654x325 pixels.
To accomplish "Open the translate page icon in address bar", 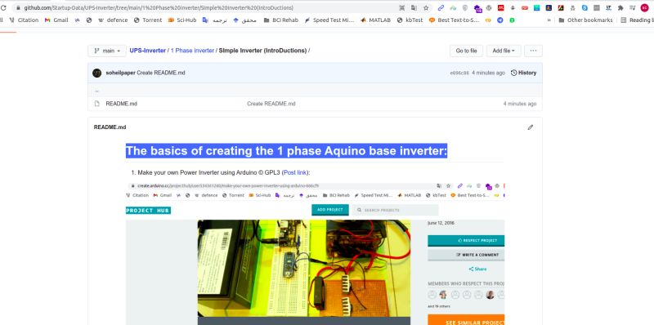I will (414, 7).
